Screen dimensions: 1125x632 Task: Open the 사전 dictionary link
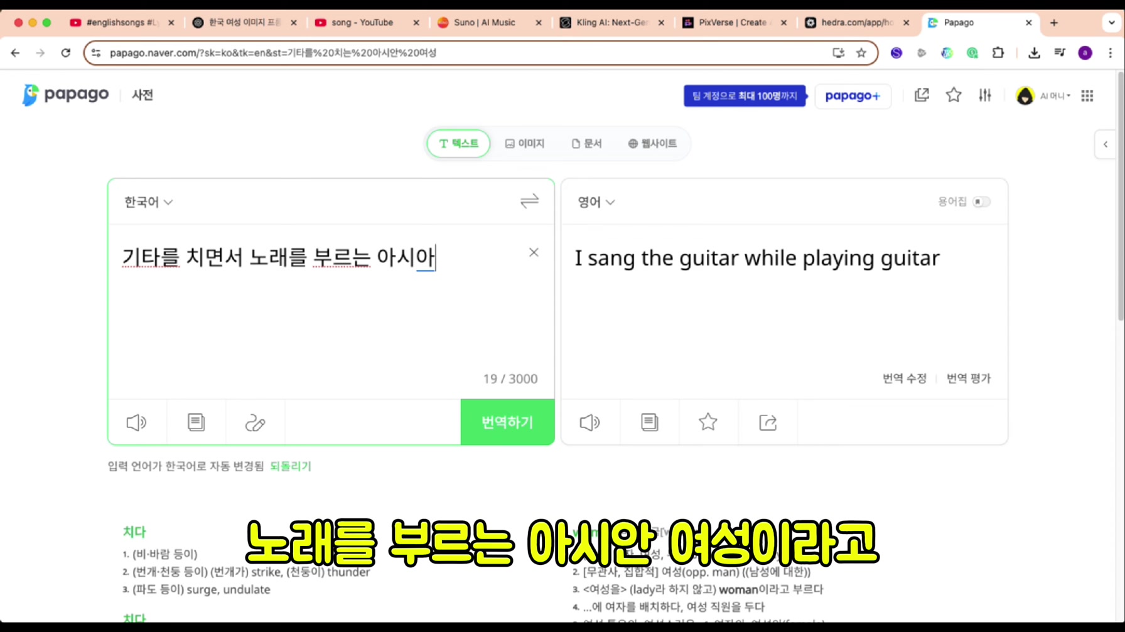tap(143, 95)
